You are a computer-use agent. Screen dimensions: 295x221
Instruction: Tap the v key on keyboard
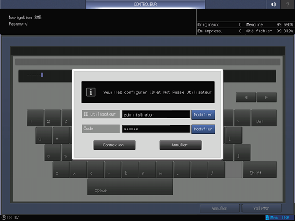click(113, 170)
